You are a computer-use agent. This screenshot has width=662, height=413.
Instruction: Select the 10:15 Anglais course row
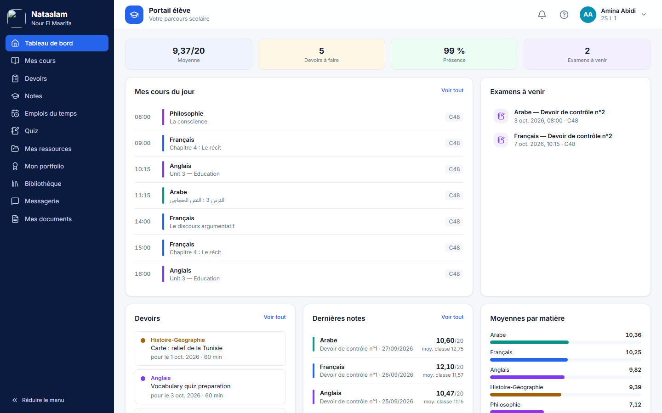(299, 169)
